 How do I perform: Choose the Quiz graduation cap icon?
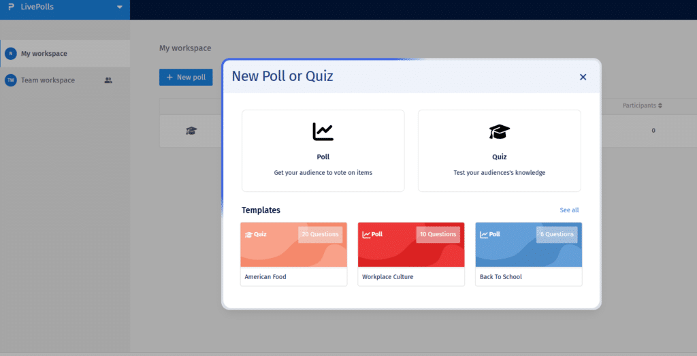coord(499,131)
